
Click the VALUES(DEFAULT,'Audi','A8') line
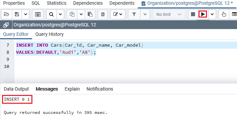pyautogui.click(x=56, y=52)
